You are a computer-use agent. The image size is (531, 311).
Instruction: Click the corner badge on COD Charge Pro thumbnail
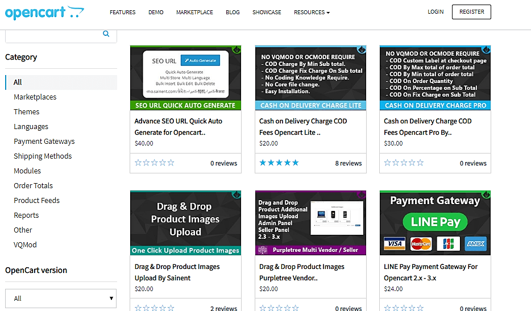(486, 50)
